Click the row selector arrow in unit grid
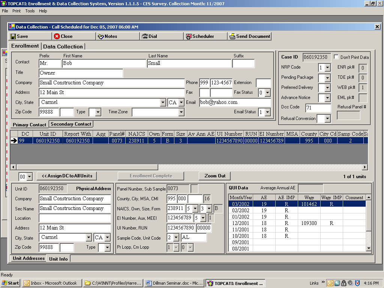Viewport: 384px width, 288px height. [x=14, y=141]
